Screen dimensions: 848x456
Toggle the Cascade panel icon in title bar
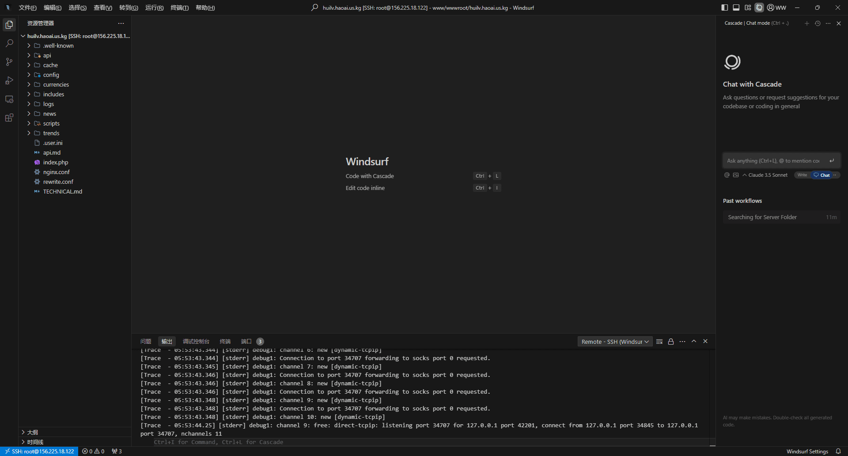[x=759, y=8]
